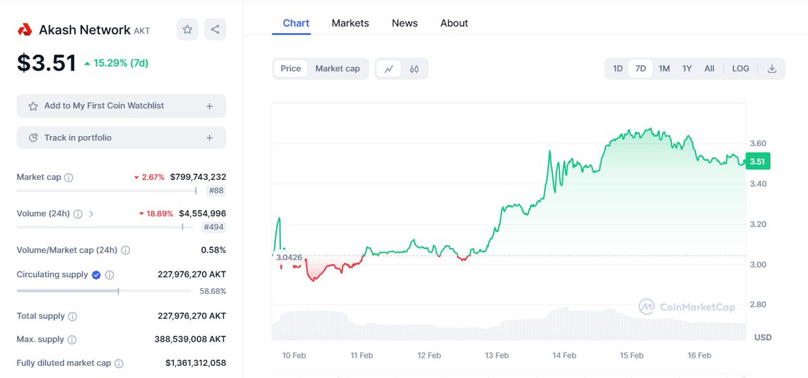The width and height of the screenshot is (808, 378).
Task: Switch chart to Market cap view
Action: click(x=337, y=69)
